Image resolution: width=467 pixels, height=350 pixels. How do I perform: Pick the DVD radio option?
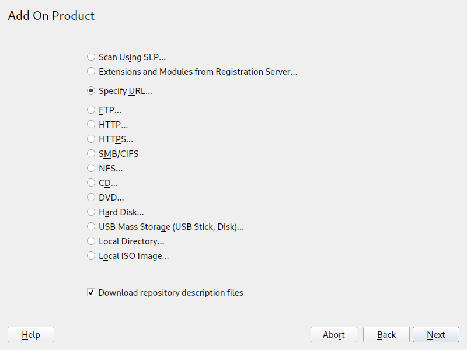91,198
